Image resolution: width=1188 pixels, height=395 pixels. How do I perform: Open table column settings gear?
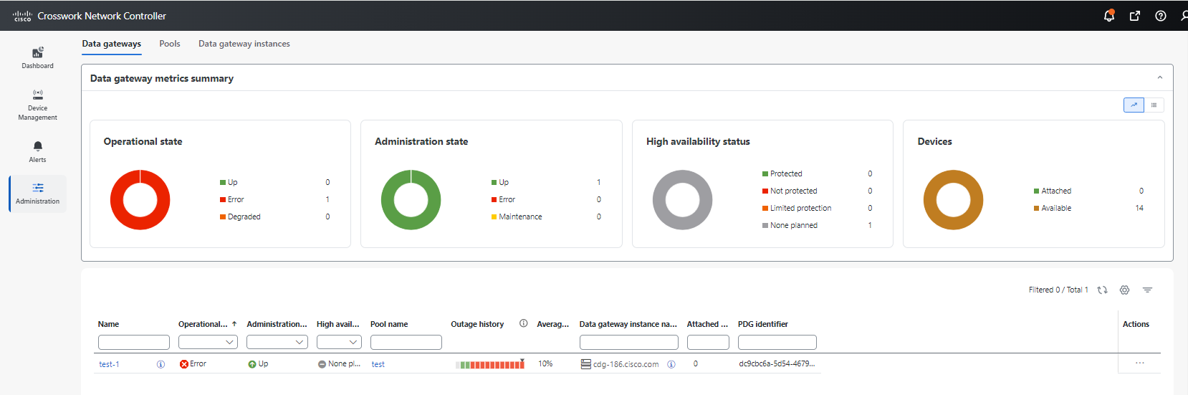click(x=1124, y=290)
